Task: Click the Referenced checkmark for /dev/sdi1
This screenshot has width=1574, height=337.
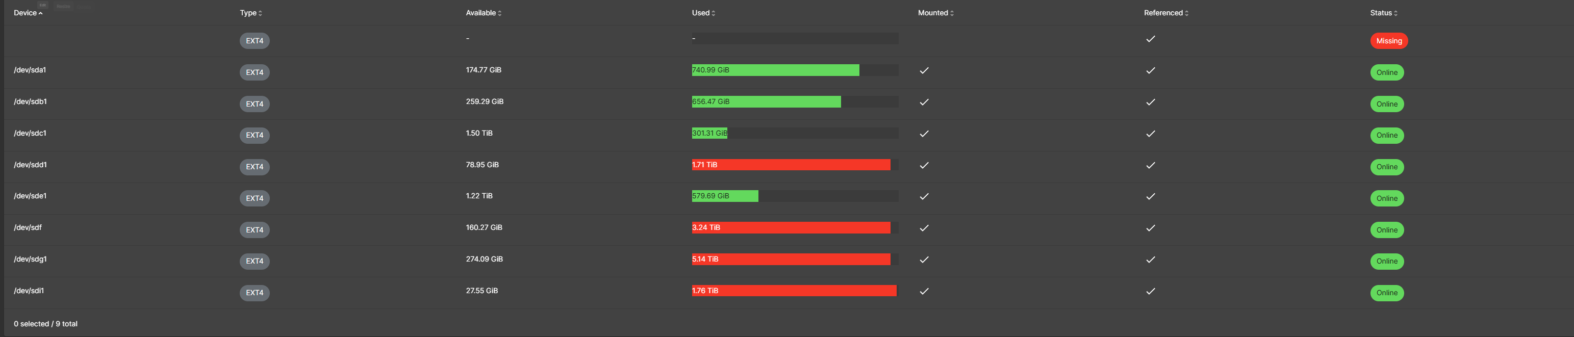Action: pyautogui.click(x=1151, y=291)
